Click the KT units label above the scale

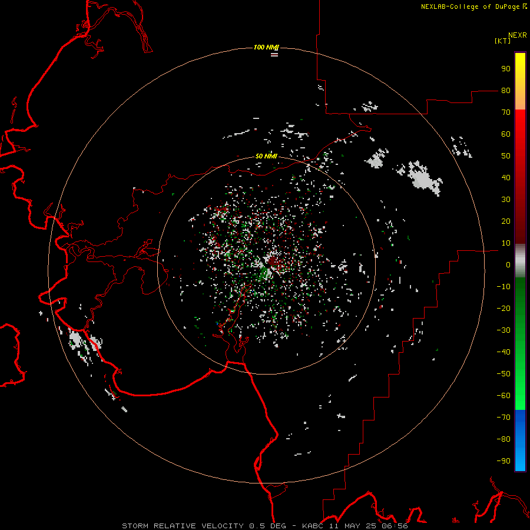tap(502, 41)
